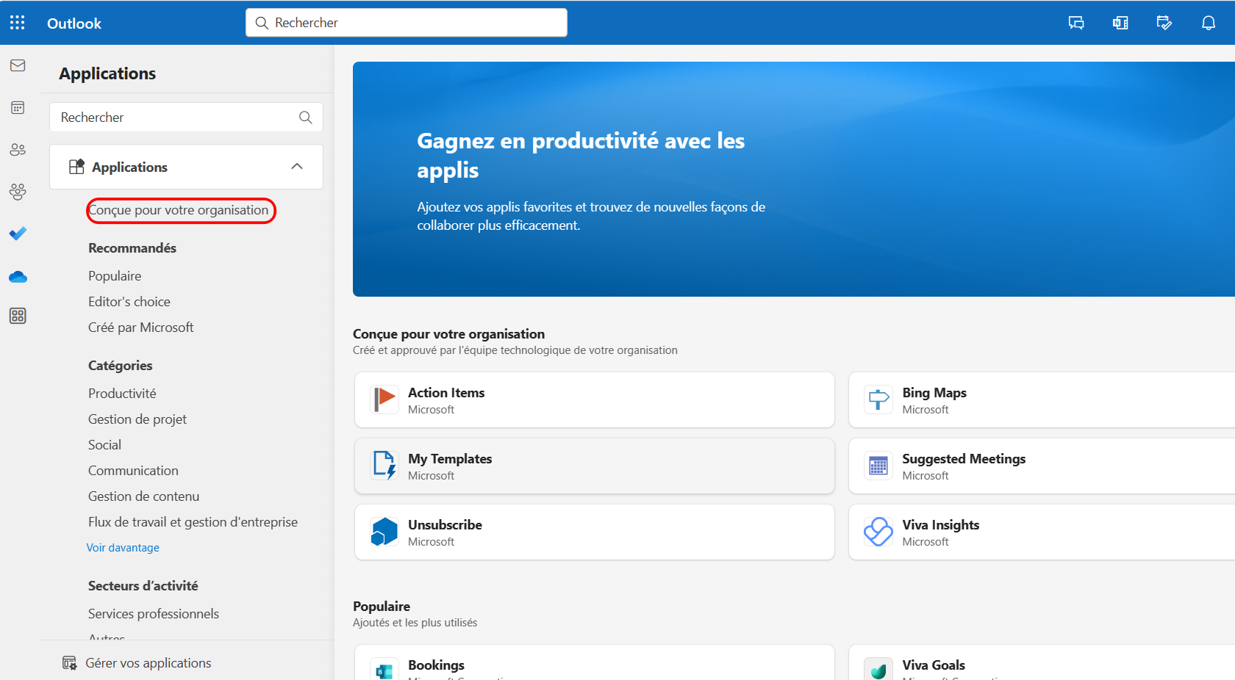Open the To Do checkmark icon

(18, 234)
